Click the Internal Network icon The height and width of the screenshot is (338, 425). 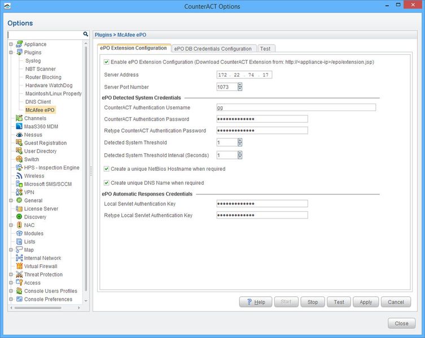pos(19,258)
